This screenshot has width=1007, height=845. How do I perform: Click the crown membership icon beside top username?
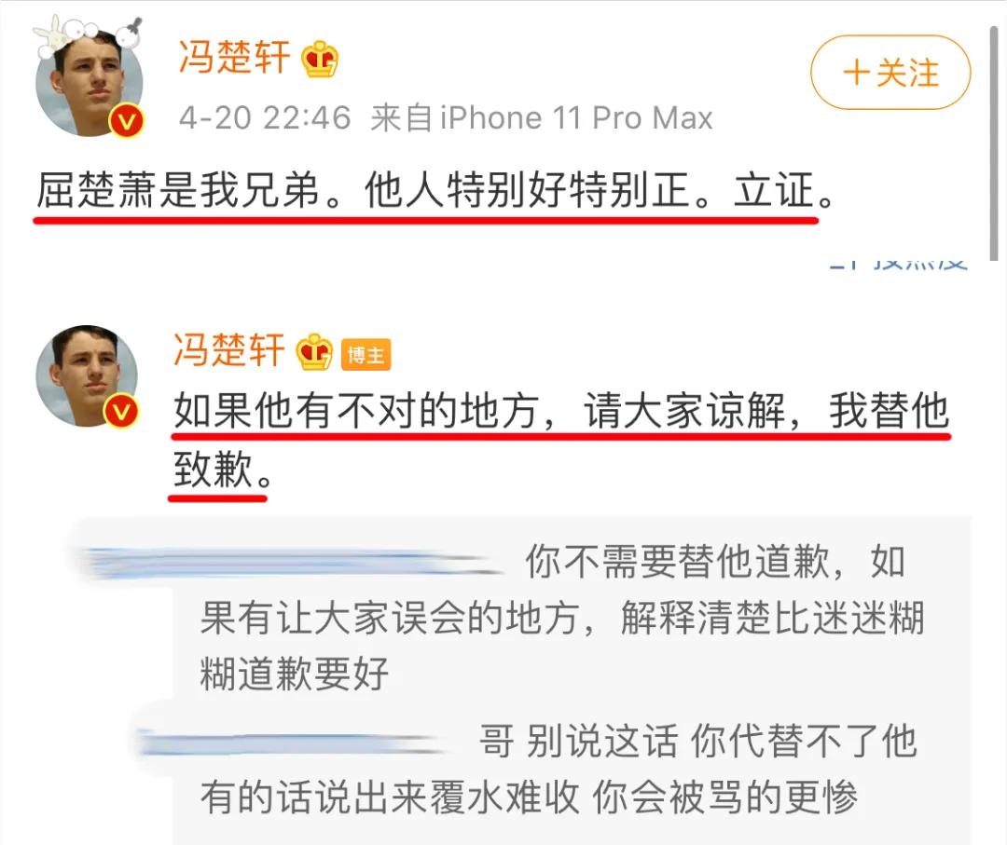321,59
